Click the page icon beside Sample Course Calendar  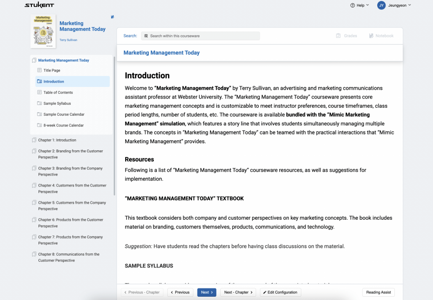tap(40, 114)
